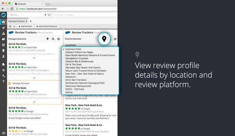
Task: Select the Hootsuite browser tab
Action: coord(29,4)
